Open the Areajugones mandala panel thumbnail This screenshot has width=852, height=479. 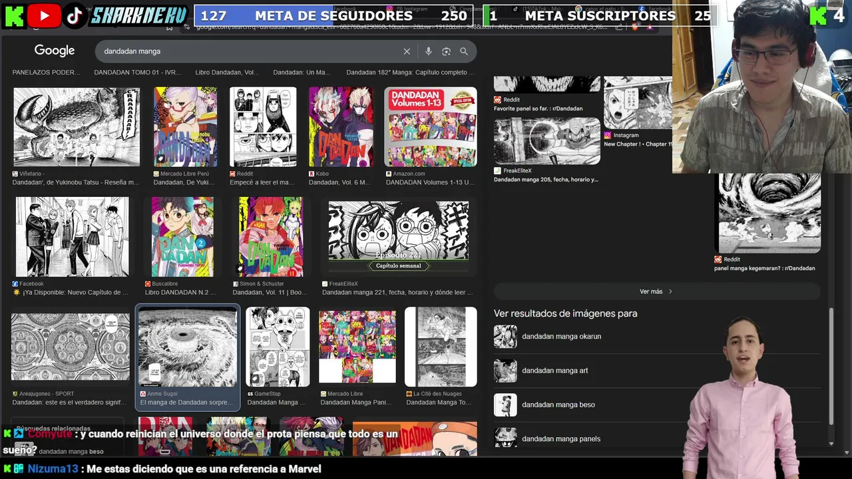point(71,347)
